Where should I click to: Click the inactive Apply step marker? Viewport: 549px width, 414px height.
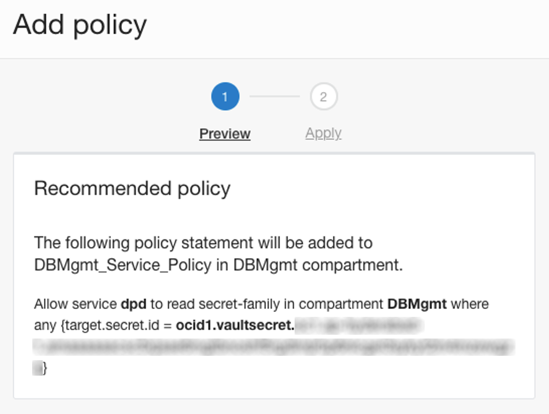322,97
